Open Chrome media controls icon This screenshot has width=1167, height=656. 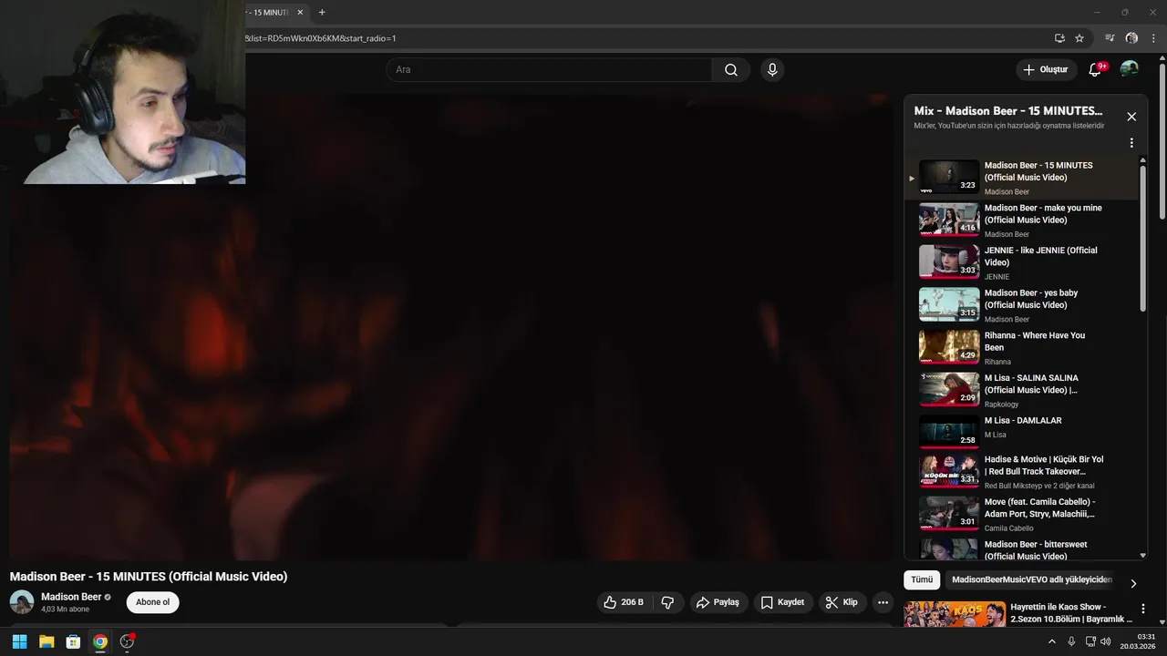[x=1110, y=38]
